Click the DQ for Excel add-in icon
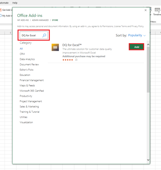 click(55, 47)
